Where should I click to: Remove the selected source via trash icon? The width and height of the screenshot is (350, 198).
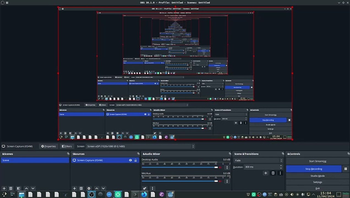[81, 188]
